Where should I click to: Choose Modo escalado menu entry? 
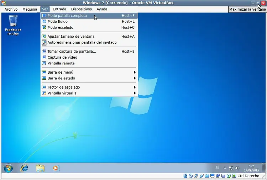(89, 27)
